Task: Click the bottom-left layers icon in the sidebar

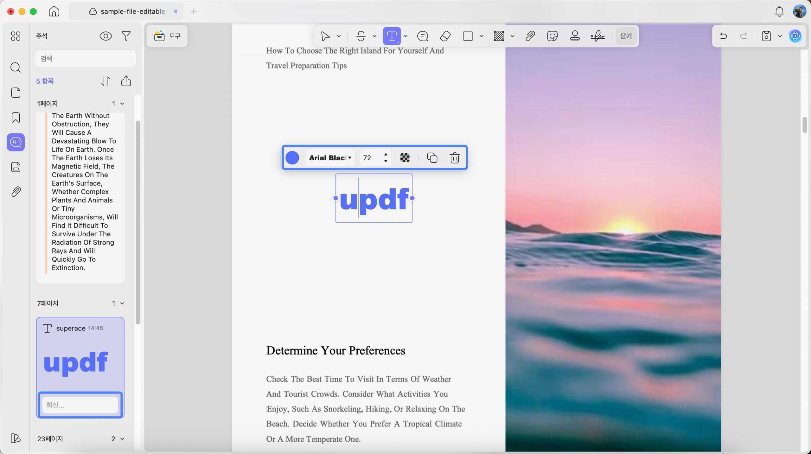Action: tap(16, 438)
